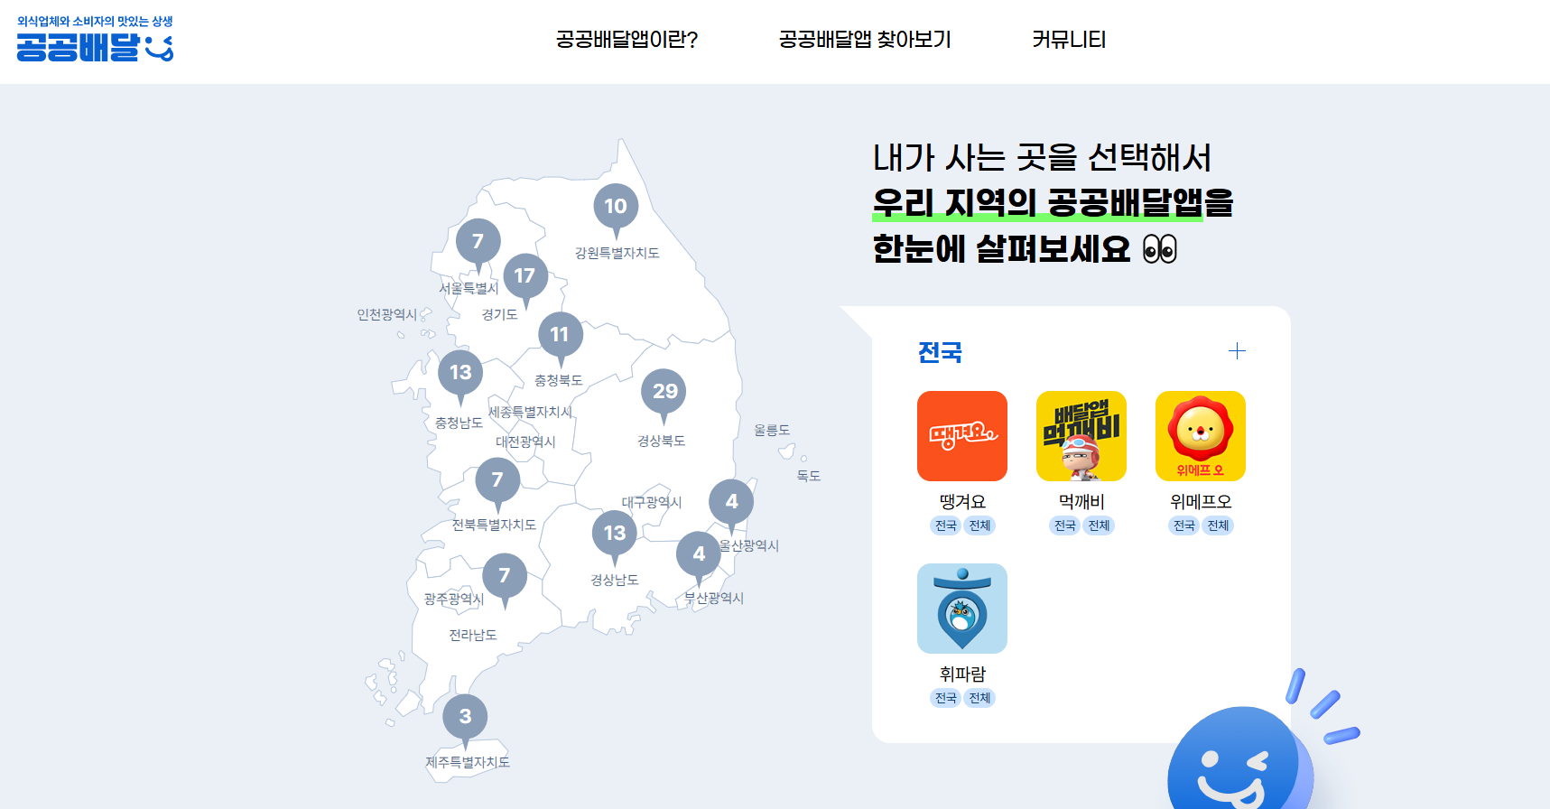Click 전체 tag under 먹깨비
1550x809 pixels.
[x=1099, y=525]
